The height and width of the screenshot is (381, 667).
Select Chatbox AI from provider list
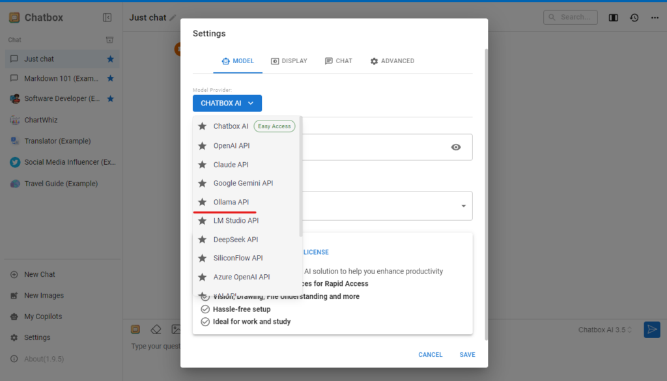(x=247, y=126)
